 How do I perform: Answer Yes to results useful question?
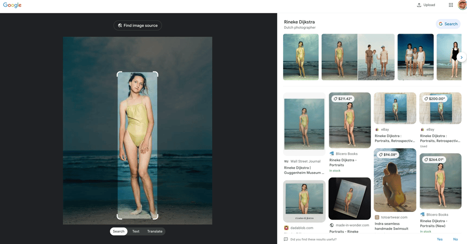tap(439, 239)
